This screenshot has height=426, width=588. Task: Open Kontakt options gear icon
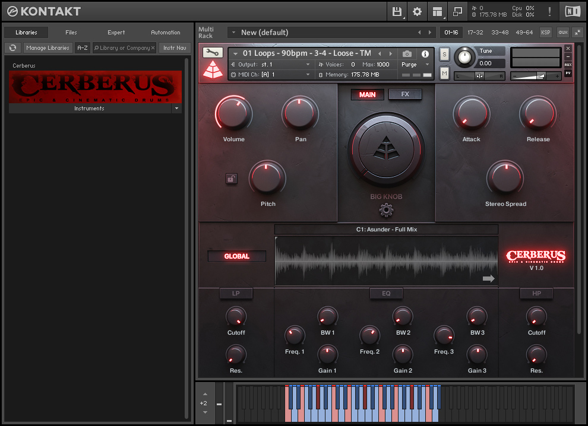point(417,12)
